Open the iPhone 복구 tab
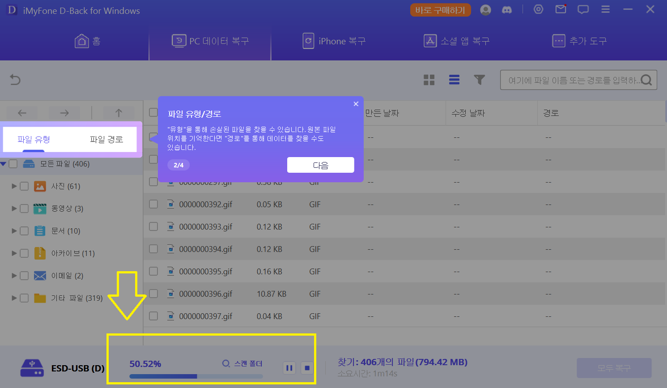 pos(334,41)
